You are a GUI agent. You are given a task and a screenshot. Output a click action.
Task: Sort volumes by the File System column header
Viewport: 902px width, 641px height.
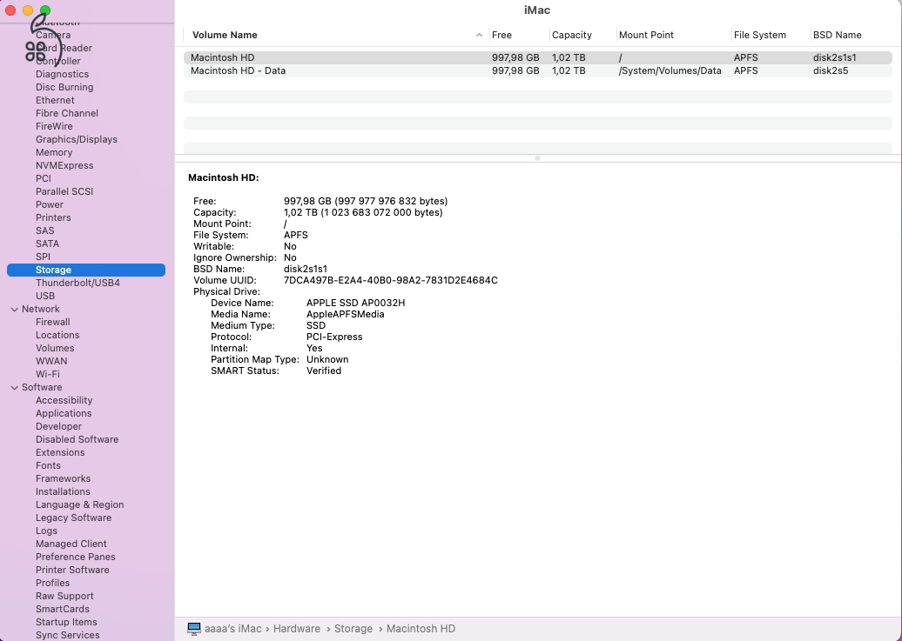759,35
